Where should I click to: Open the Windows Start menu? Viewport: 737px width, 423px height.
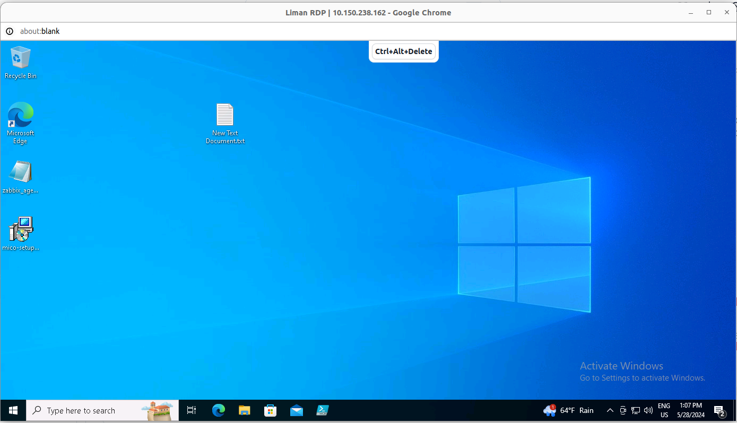tap(13, 410)
